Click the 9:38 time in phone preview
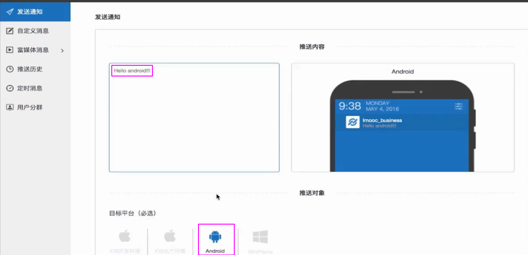 click(x=350, y=106)
